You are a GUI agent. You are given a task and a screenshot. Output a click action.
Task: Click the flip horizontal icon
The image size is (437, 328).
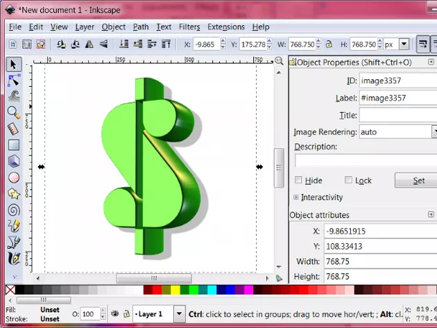90,44
